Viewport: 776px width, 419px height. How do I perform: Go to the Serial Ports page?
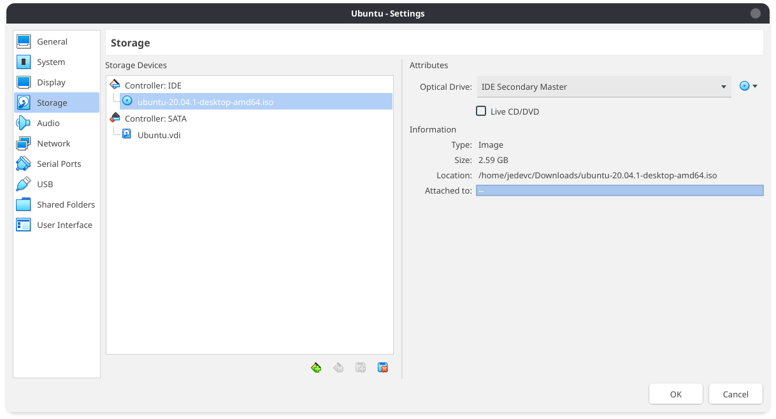point(57,164)
